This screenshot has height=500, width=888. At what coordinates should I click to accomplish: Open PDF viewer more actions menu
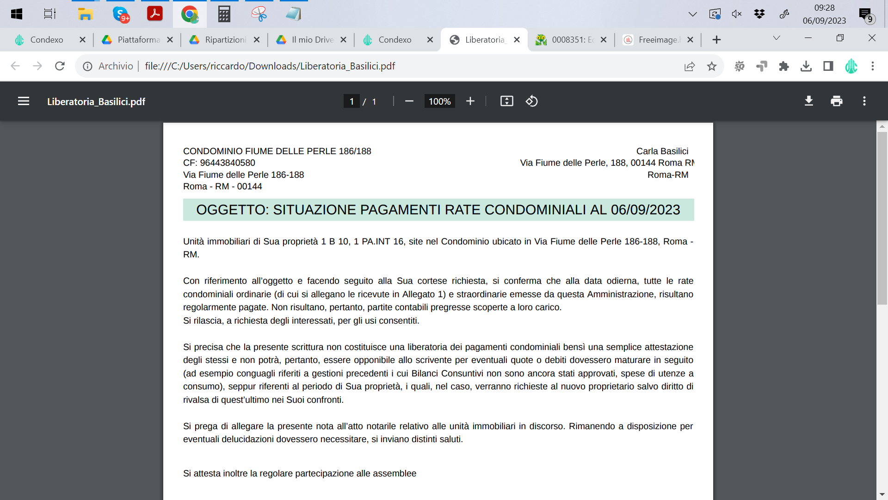(864, 101)
